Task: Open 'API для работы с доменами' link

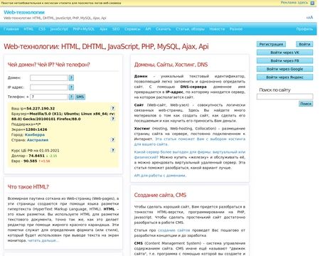Action: pos(160,176)
